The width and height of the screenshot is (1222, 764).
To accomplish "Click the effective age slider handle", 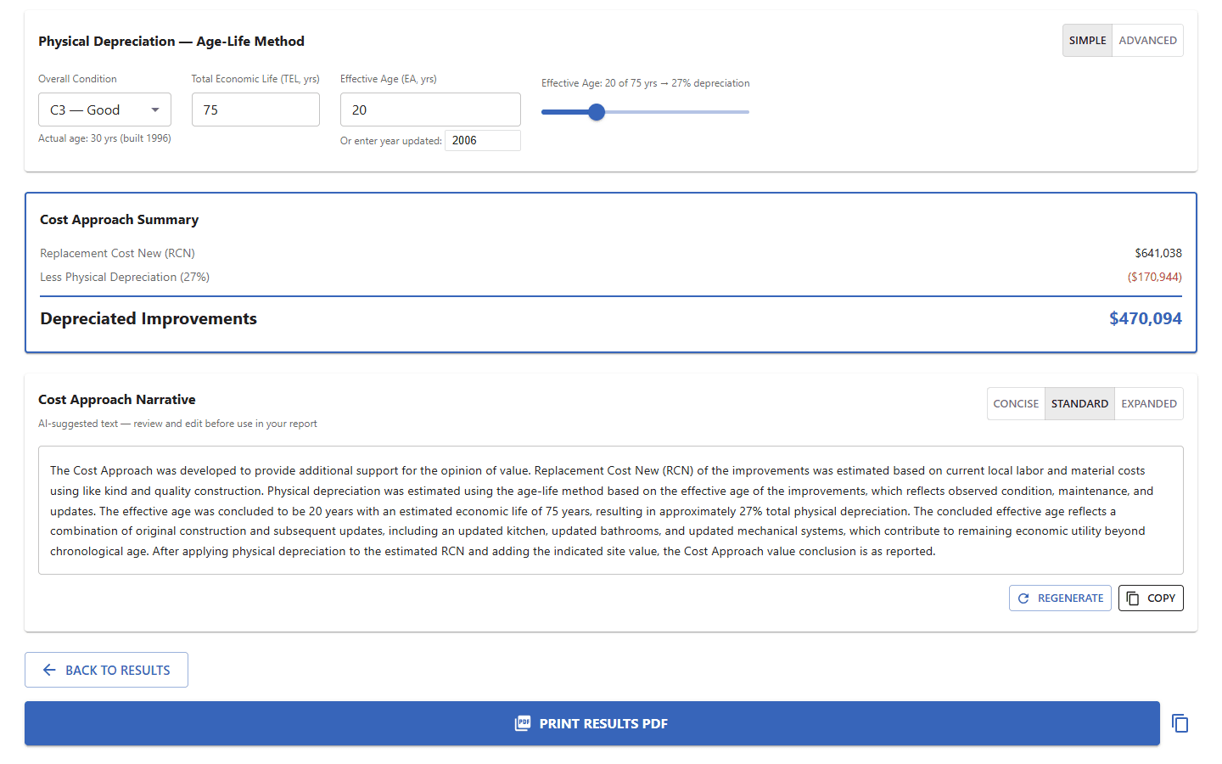I will [597, 112].
